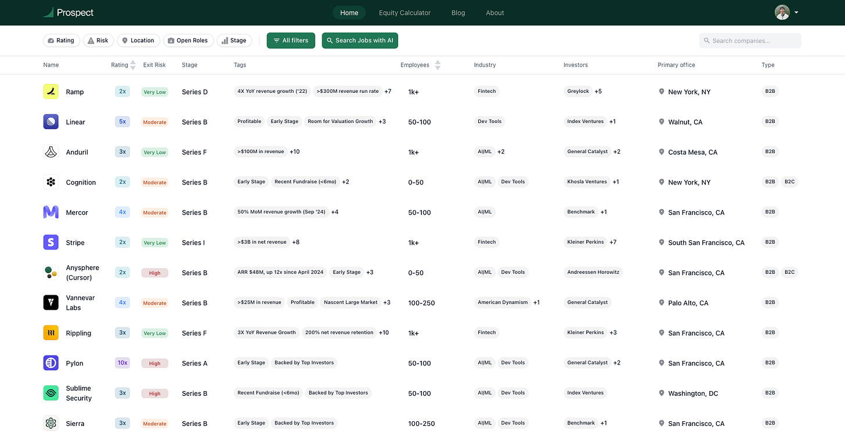Sort by the Employees column arrows
The image size is (845, 434).
[x=438, y=65]
